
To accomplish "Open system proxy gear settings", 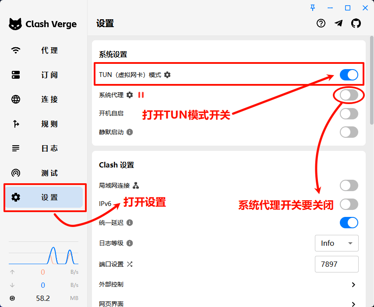I will (130, 95).
